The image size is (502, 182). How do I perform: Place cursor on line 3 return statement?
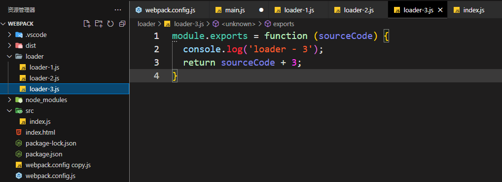(x=242, y=63)
